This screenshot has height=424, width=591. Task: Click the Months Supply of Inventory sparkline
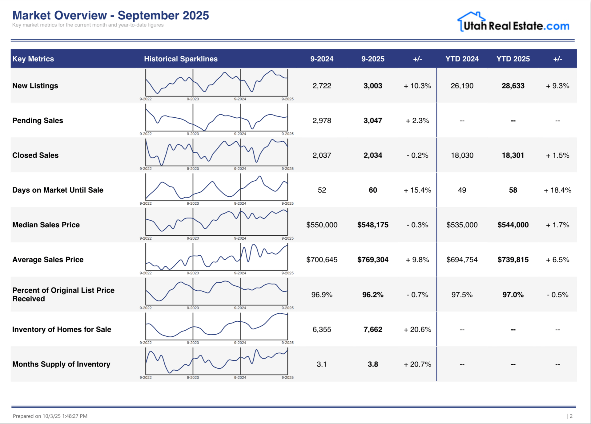(x=216, y=361)
